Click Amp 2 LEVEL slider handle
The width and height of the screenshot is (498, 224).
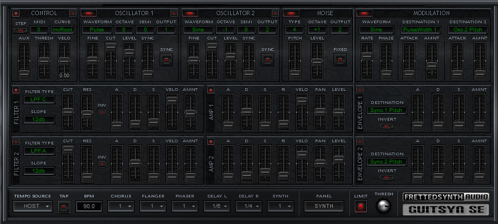click(339, 159)
